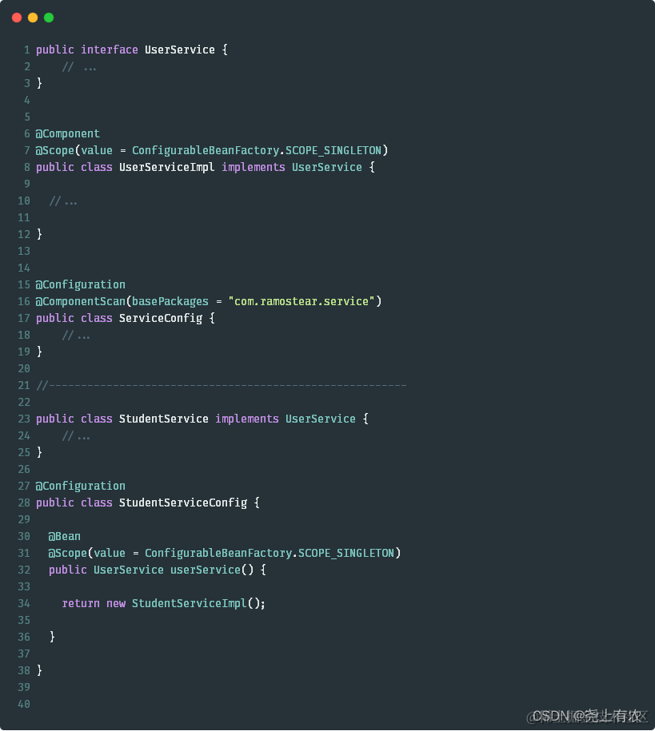Click 'StudentServiceImpl()' constructor call on line 34

pyautogui.click(x=195, y=604)
